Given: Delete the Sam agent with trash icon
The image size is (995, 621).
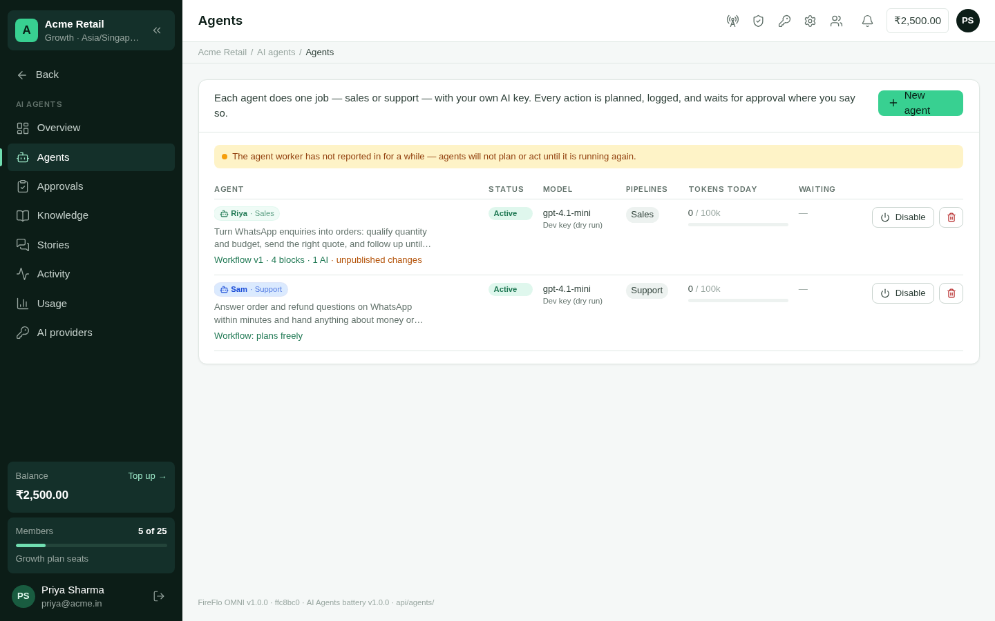Looking at the screenshot, I should click(951, 293).
